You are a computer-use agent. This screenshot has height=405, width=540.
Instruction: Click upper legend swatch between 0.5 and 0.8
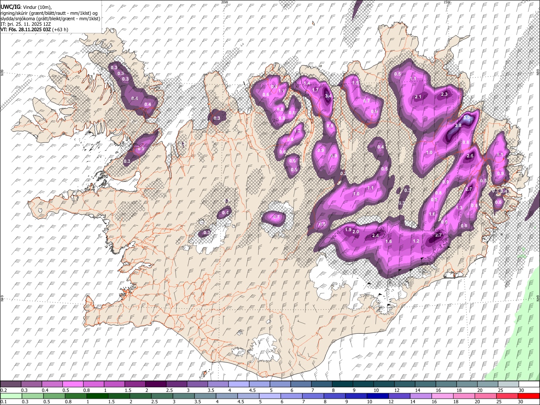(73, 384)
